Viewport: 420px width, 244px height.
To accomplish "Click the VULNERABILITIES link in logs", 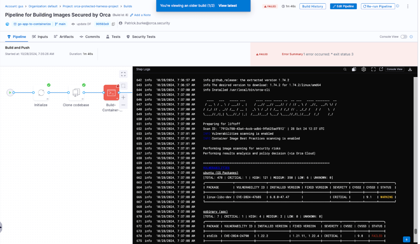I will click(x=216, y=168).
